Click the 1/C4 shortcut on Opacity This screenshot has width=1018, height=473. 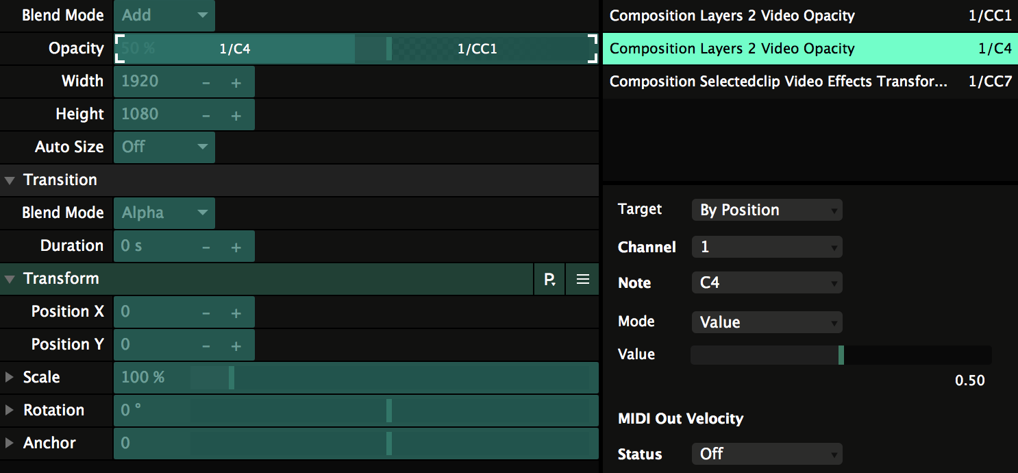(235, 49)
